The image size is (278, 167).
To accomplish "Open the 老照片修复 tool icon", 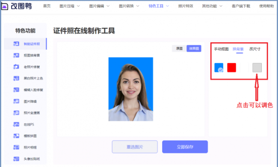I will pos(16,67).
